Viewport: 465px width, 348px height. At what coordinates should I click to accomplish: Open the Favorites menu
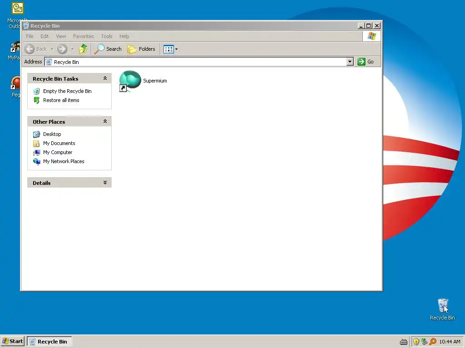(x=84, y=36)
